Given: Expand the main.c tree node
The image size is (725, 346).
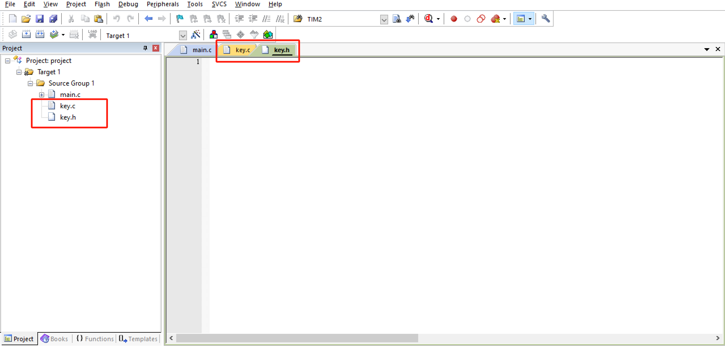Looking at the screenshot, I should click(42, 95).
